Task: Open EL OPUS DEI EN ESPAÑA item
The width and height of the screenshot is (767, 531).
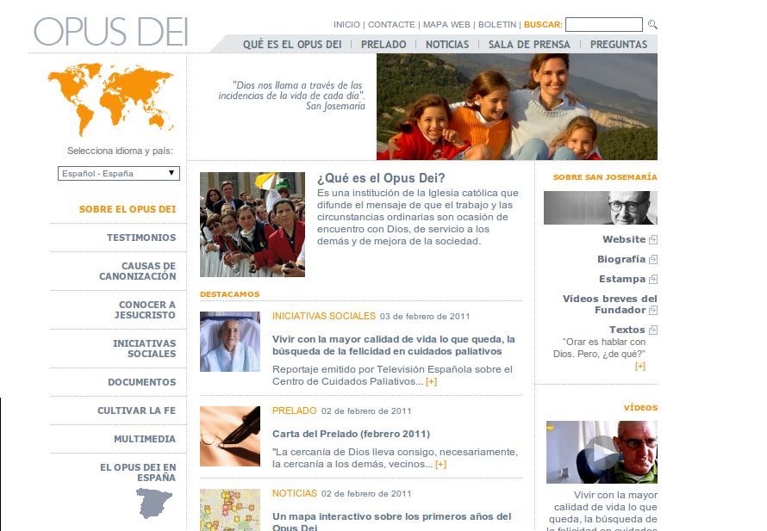Action: point(138,472)
